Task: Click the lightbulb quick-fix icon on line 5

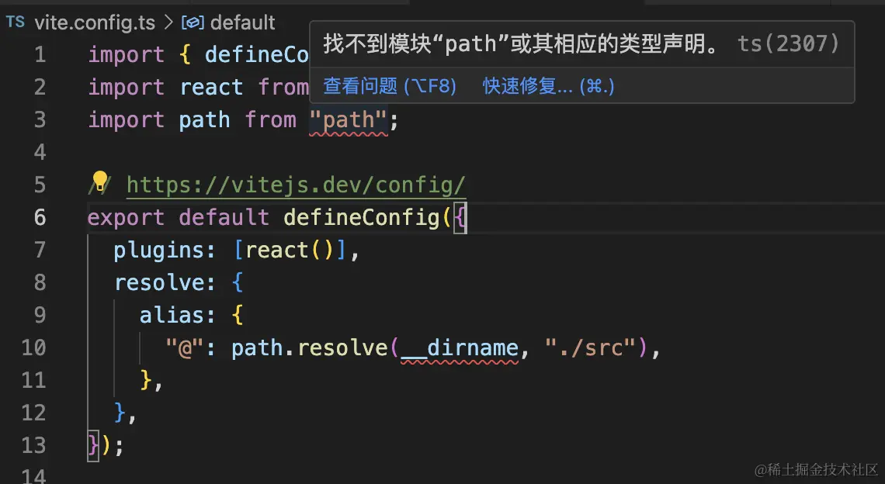Action: coord(100,181)
